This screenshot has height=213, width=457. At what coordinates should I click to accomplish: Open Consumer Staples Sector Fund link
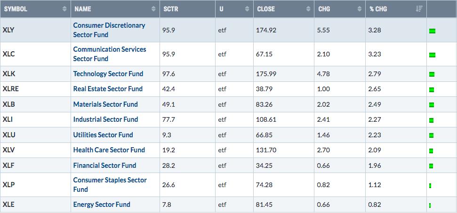(x=110, y=185)
